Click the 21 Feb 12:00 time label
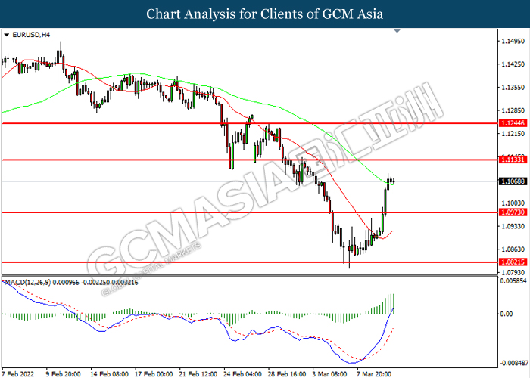The image size is (530, 378). tap(198, 374)
